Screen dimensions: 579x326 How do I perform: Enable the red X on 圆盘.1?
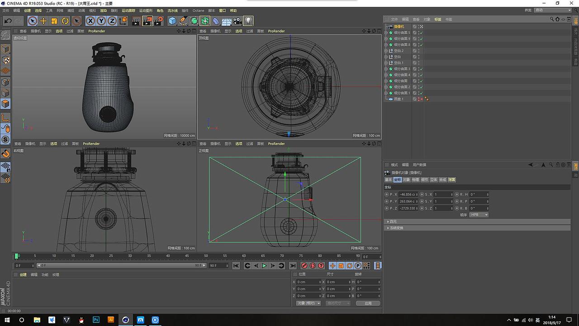pos(421,99)
